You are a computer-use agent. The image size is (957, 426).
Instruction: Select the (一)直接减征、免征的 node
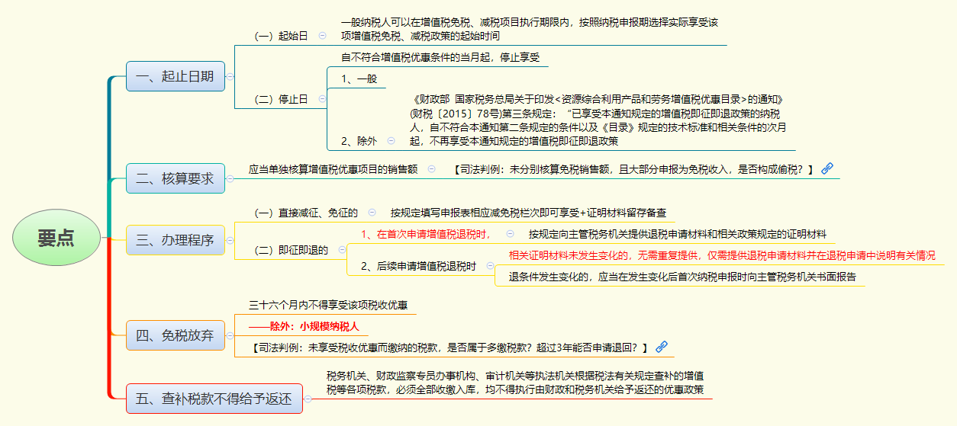(306, 213)
